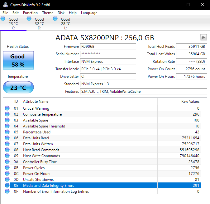
Task: Select the Percentage Used attribute name
Action: 37,132
